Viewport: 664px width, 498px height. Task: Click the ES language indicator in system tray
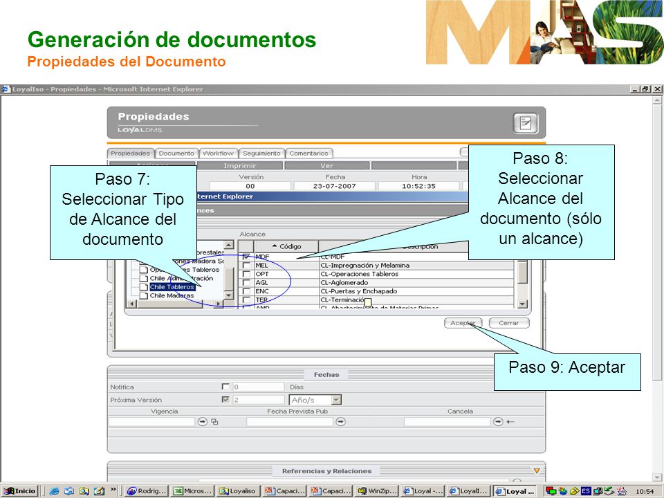tap(586, 491)
